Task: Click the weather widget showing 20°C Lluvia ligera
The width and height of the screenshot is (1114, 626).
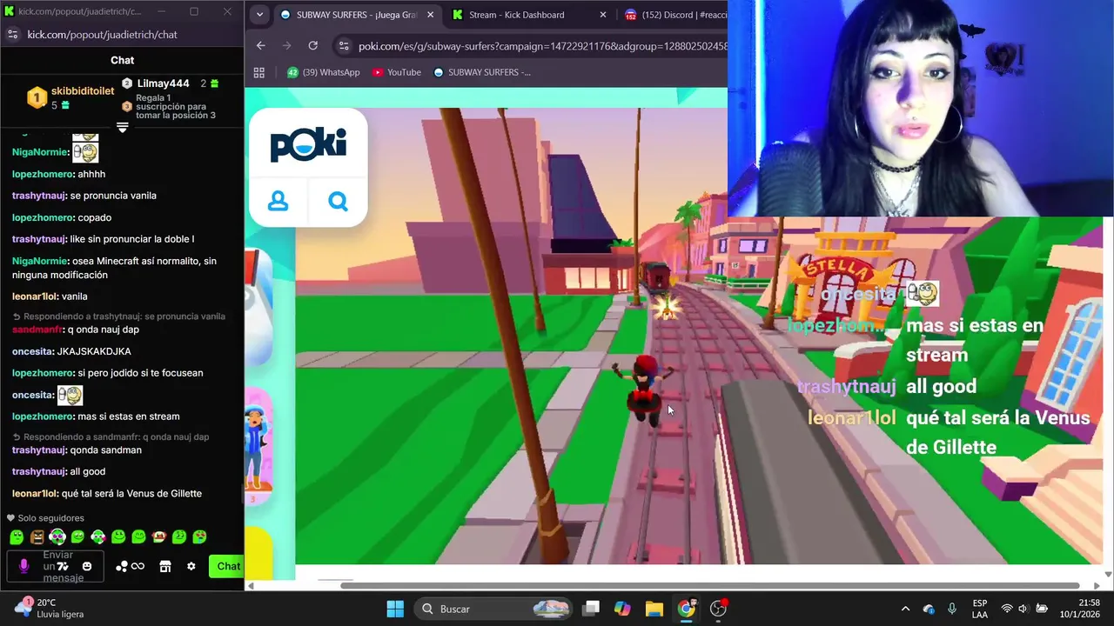Action: tap(50, 608)
